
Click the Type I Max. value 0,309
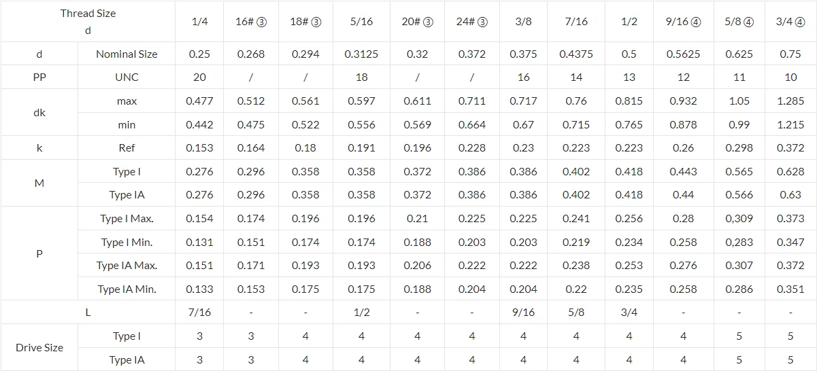coord(739,219)
